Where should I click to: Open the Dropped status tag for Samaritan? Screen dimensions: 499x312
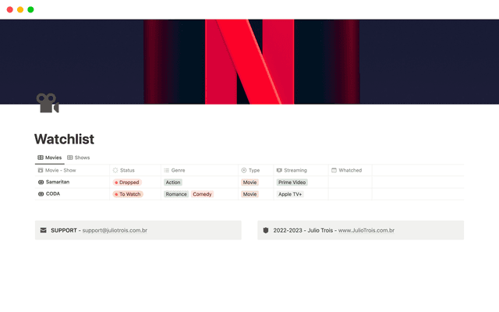(x=127, y=182)
